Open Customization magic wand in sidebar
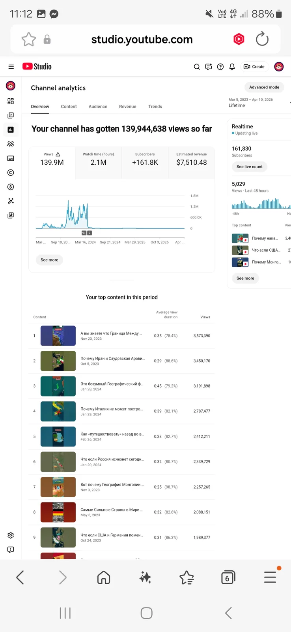 (11, 201)
